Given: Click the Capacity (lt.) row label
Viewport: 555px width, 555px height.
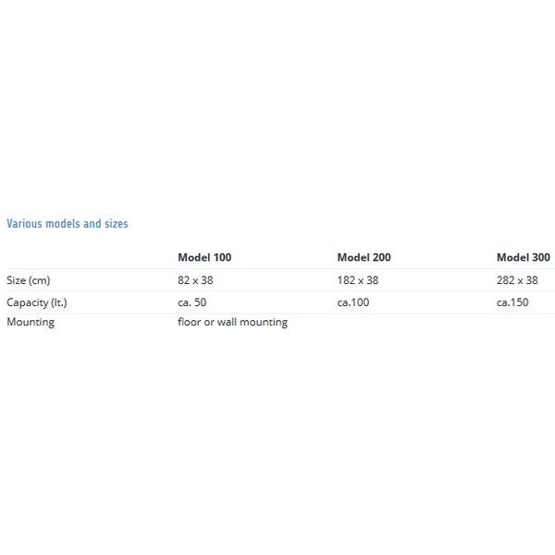Looking at the screenshot, I should [x=37, y=302].
